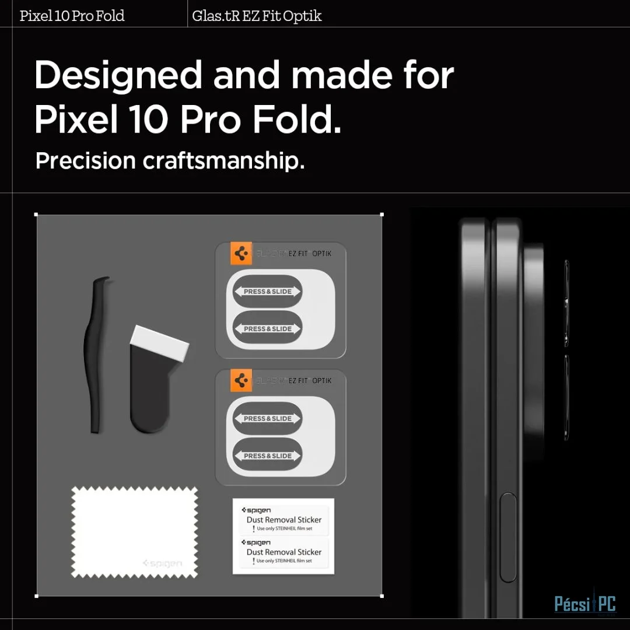Open the Pixel 10 Pro Fold header label

click(72, 16)
